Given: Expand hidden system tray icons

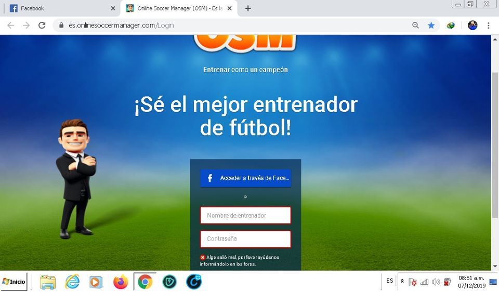Looking at the screenshot, I should [x=402, y=281].
